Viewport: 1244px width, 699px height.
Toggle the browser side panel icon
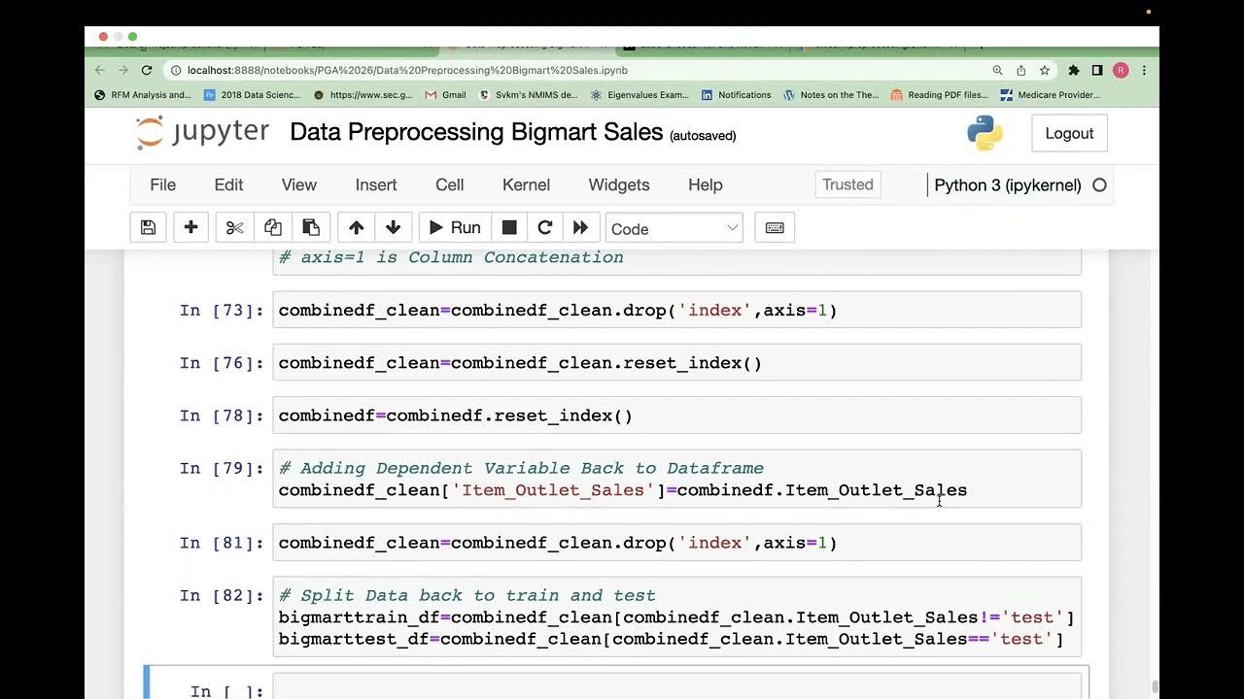click(1097, 70)
